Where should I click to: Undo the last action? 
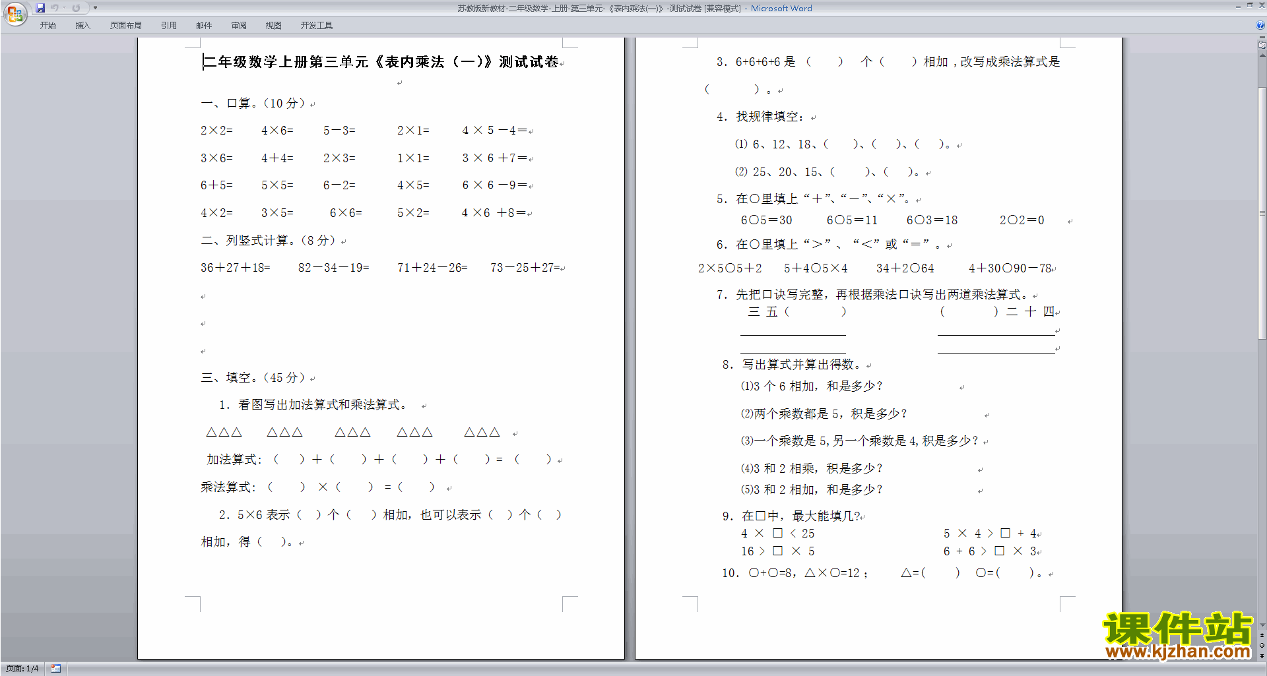[x=55, y=8]
